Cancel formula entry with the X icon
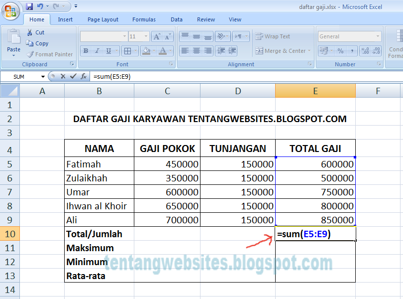403x299 pixels. 63,76
